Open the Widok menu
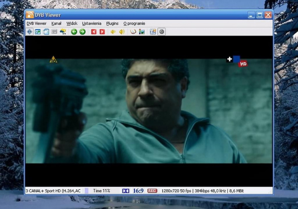This screenshot has height=209, width=298. coord(72,24)
